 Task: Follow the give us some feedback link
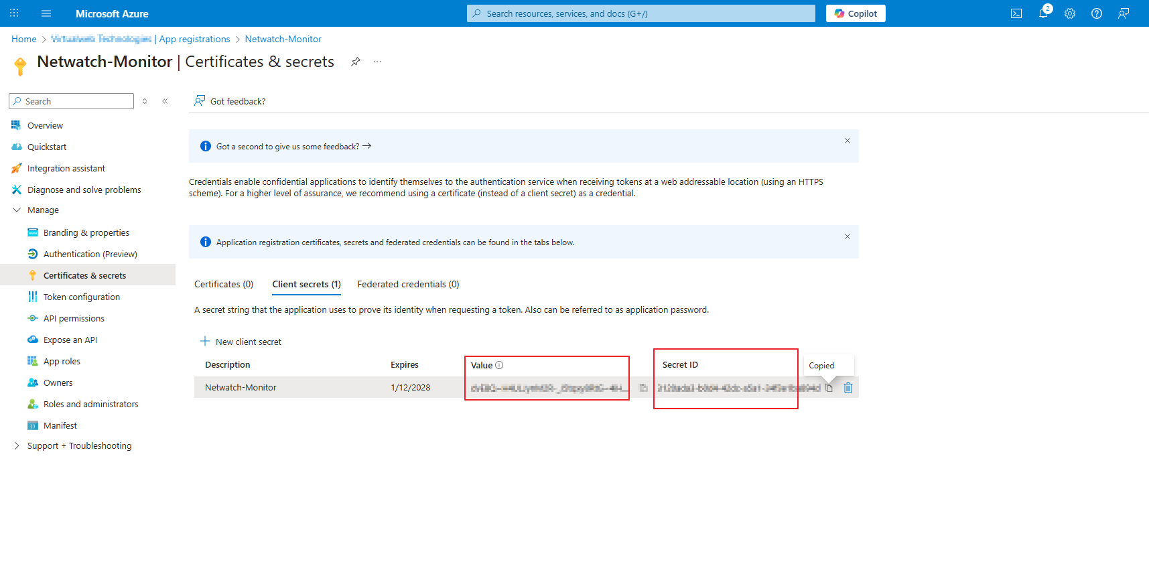coord(293,147)
